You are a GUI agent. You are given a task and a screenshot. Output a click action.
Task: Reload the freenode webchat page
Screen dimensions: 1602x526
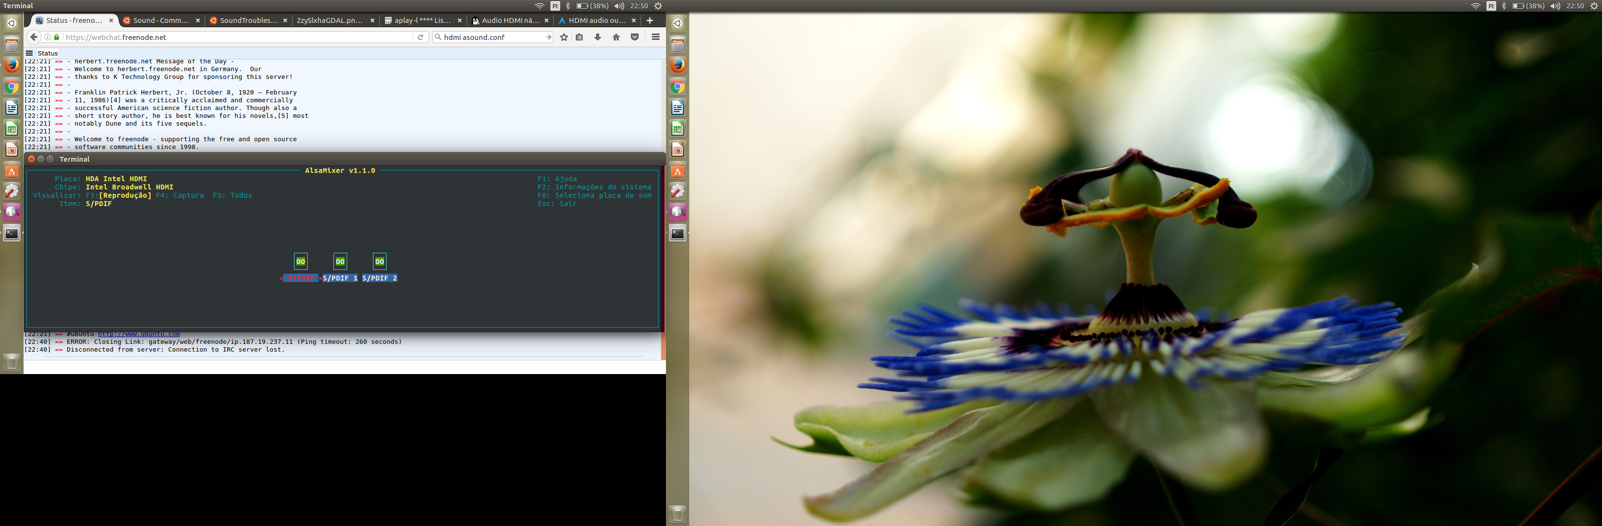[420, 38]
